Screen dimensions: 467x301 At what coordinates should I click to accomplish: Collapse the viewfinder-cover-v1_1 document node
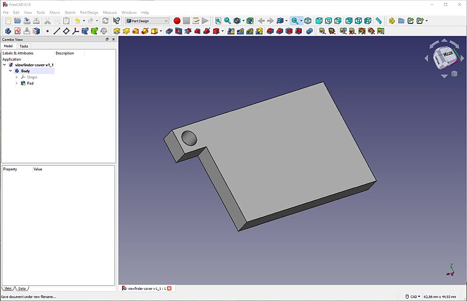click(x=5, y=65)
